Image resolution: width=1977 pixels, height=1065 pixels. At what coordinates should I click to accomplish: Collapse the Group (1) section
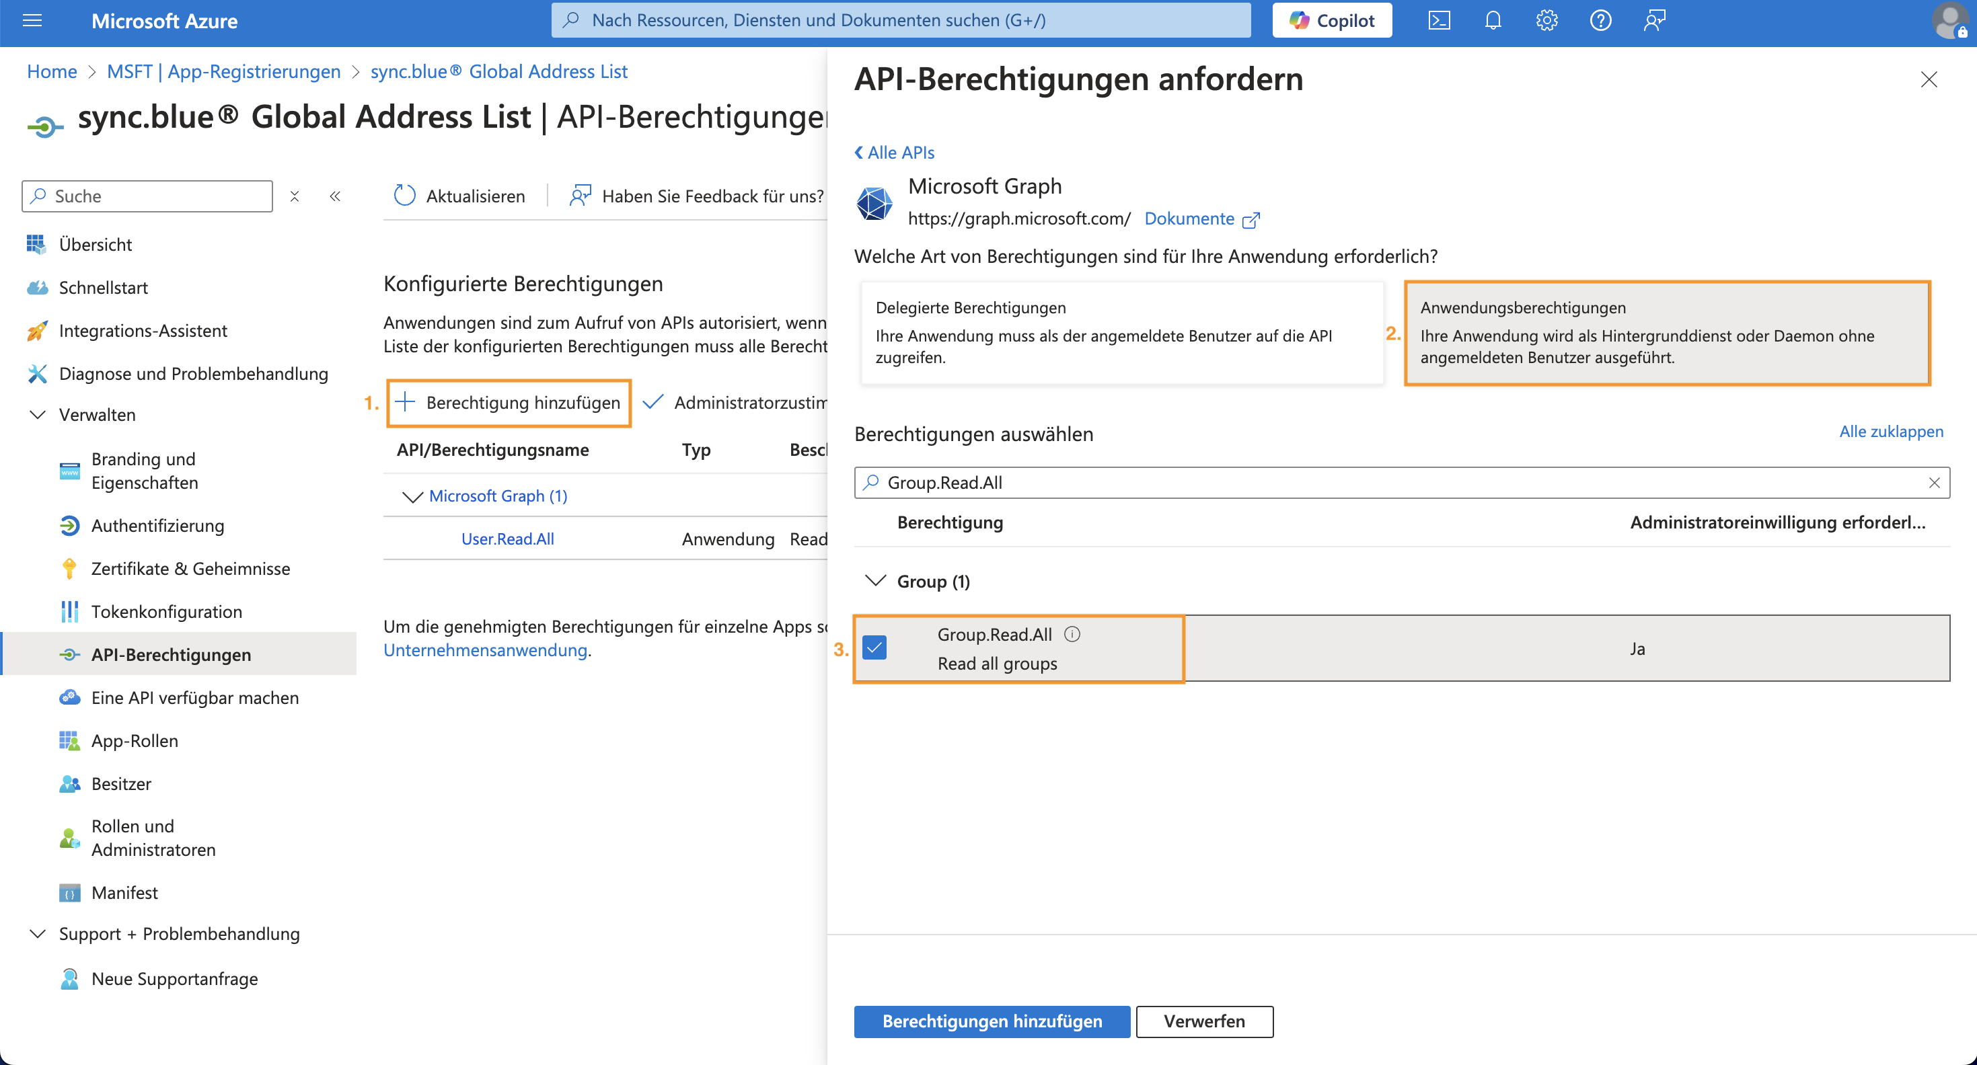pyautogui.click(x=875, y=581)
